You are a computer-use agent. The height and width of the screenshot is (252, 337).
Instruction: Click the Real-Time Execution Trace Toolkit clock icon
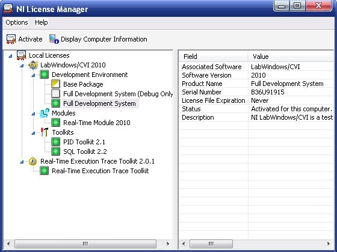click(33, 161)
